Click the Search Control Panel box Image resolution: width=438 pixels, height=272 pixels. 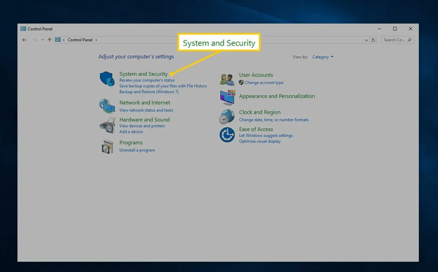[398, 40]
